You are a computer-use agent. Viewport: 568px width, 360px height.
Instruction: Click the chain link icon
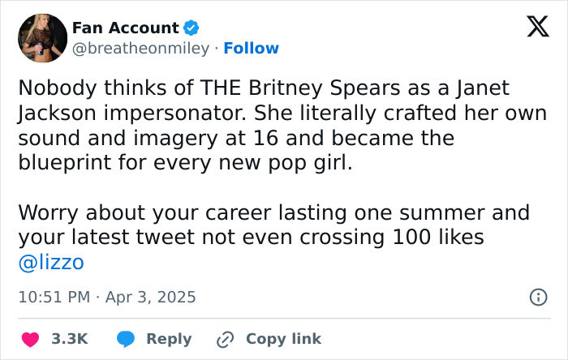pyautogui.click(x=225, y=339)
